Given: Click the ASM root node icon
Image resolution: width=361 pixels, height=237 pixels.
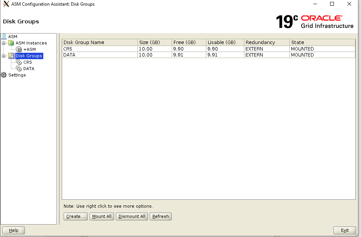Looking at the screenshot, I should (4, 37).
